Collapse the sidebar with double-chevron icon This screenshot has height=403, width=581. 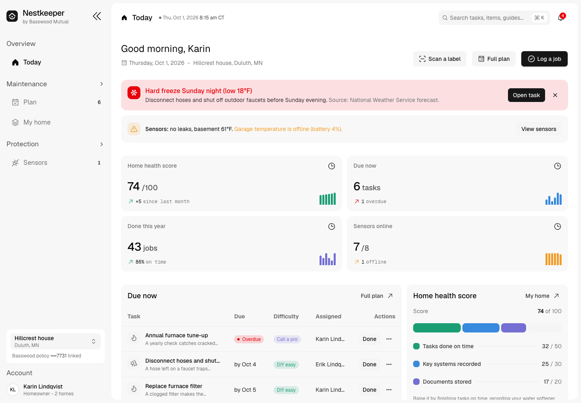point(97,16)
